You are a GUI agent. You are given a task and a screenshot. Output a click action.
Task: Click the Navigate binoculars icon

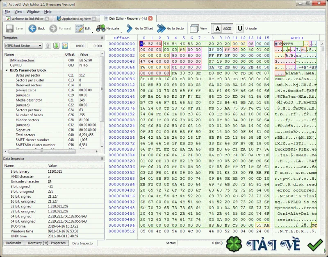[x=100, y=28]
